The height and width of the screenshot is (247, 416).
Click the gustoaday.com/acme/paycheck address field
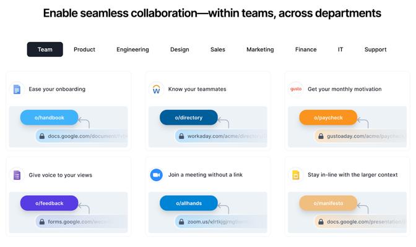[x=360, y=136]
